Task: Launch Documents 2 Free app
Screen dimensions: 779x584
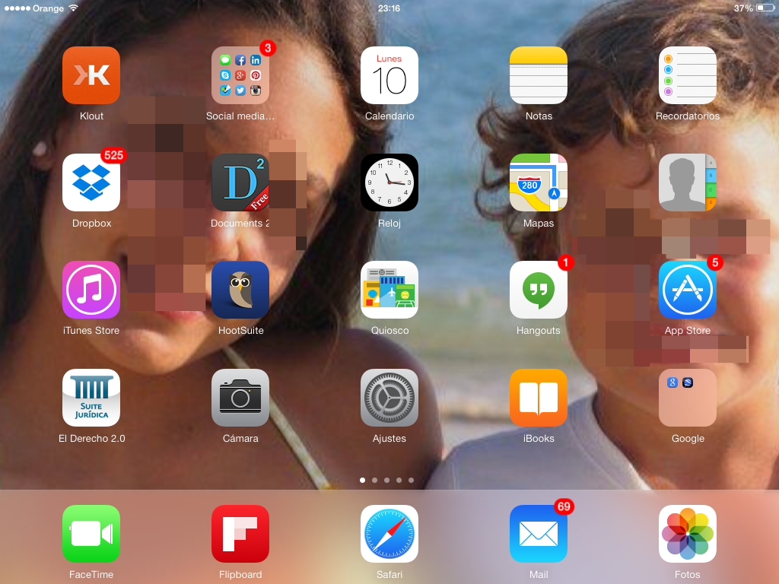Action: click(240, 182)
